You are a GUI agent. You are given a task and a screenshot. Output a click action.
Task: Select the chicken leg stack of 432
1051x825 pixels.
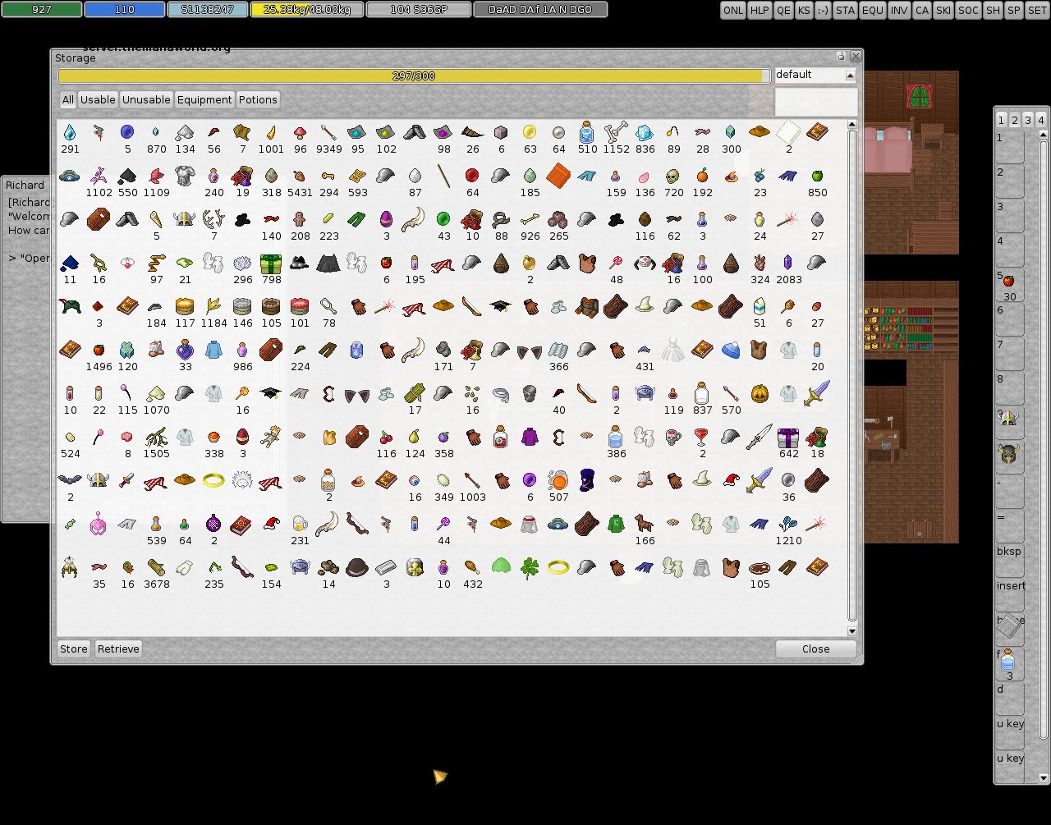[472, 567]
